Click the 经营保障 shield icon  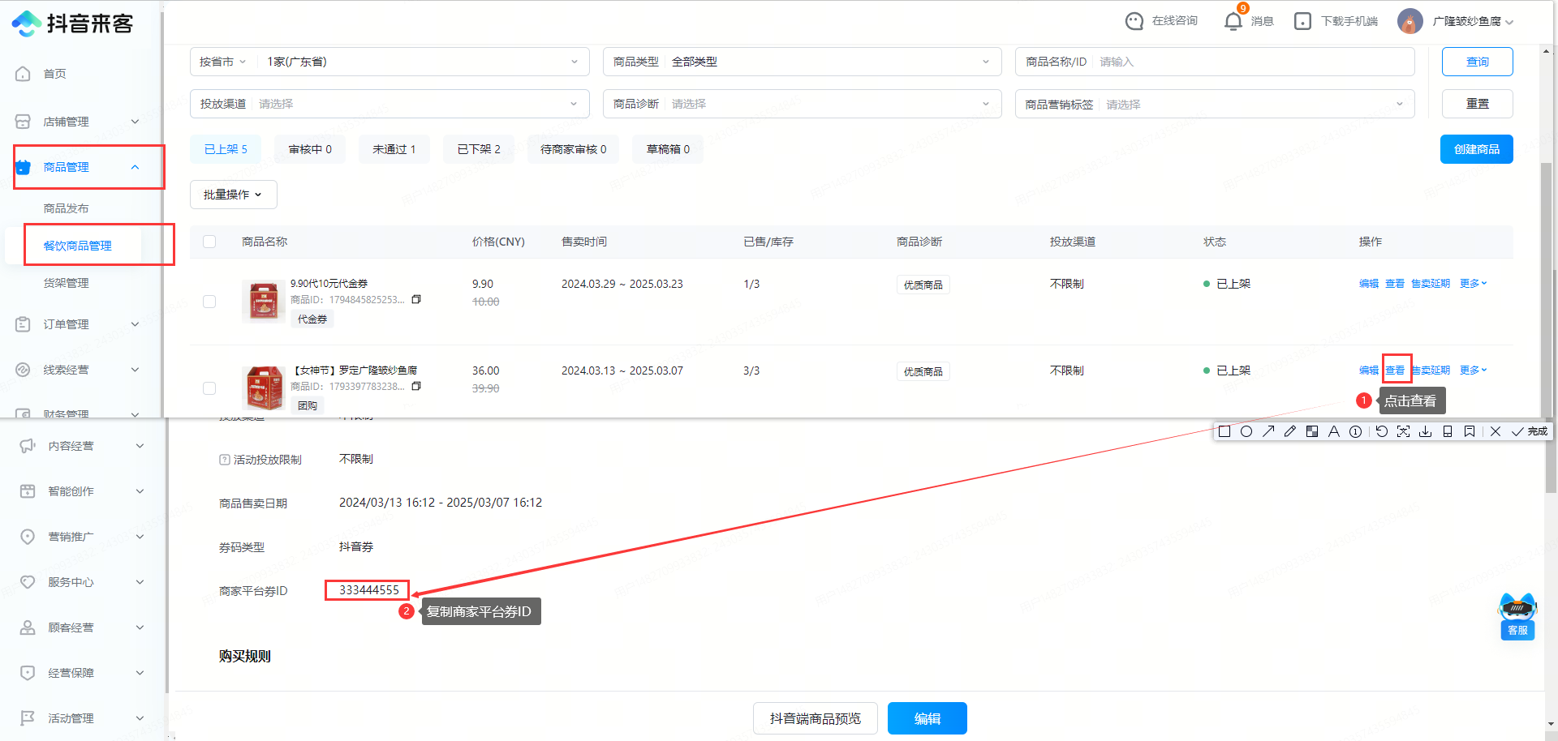coord(28,673)
